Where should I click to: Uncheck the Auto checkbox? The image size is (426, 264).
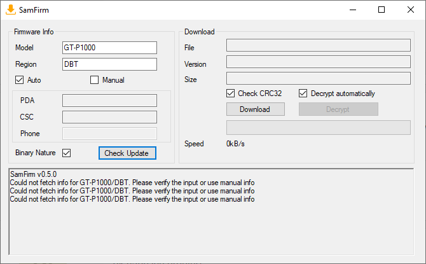pos(19,80)
